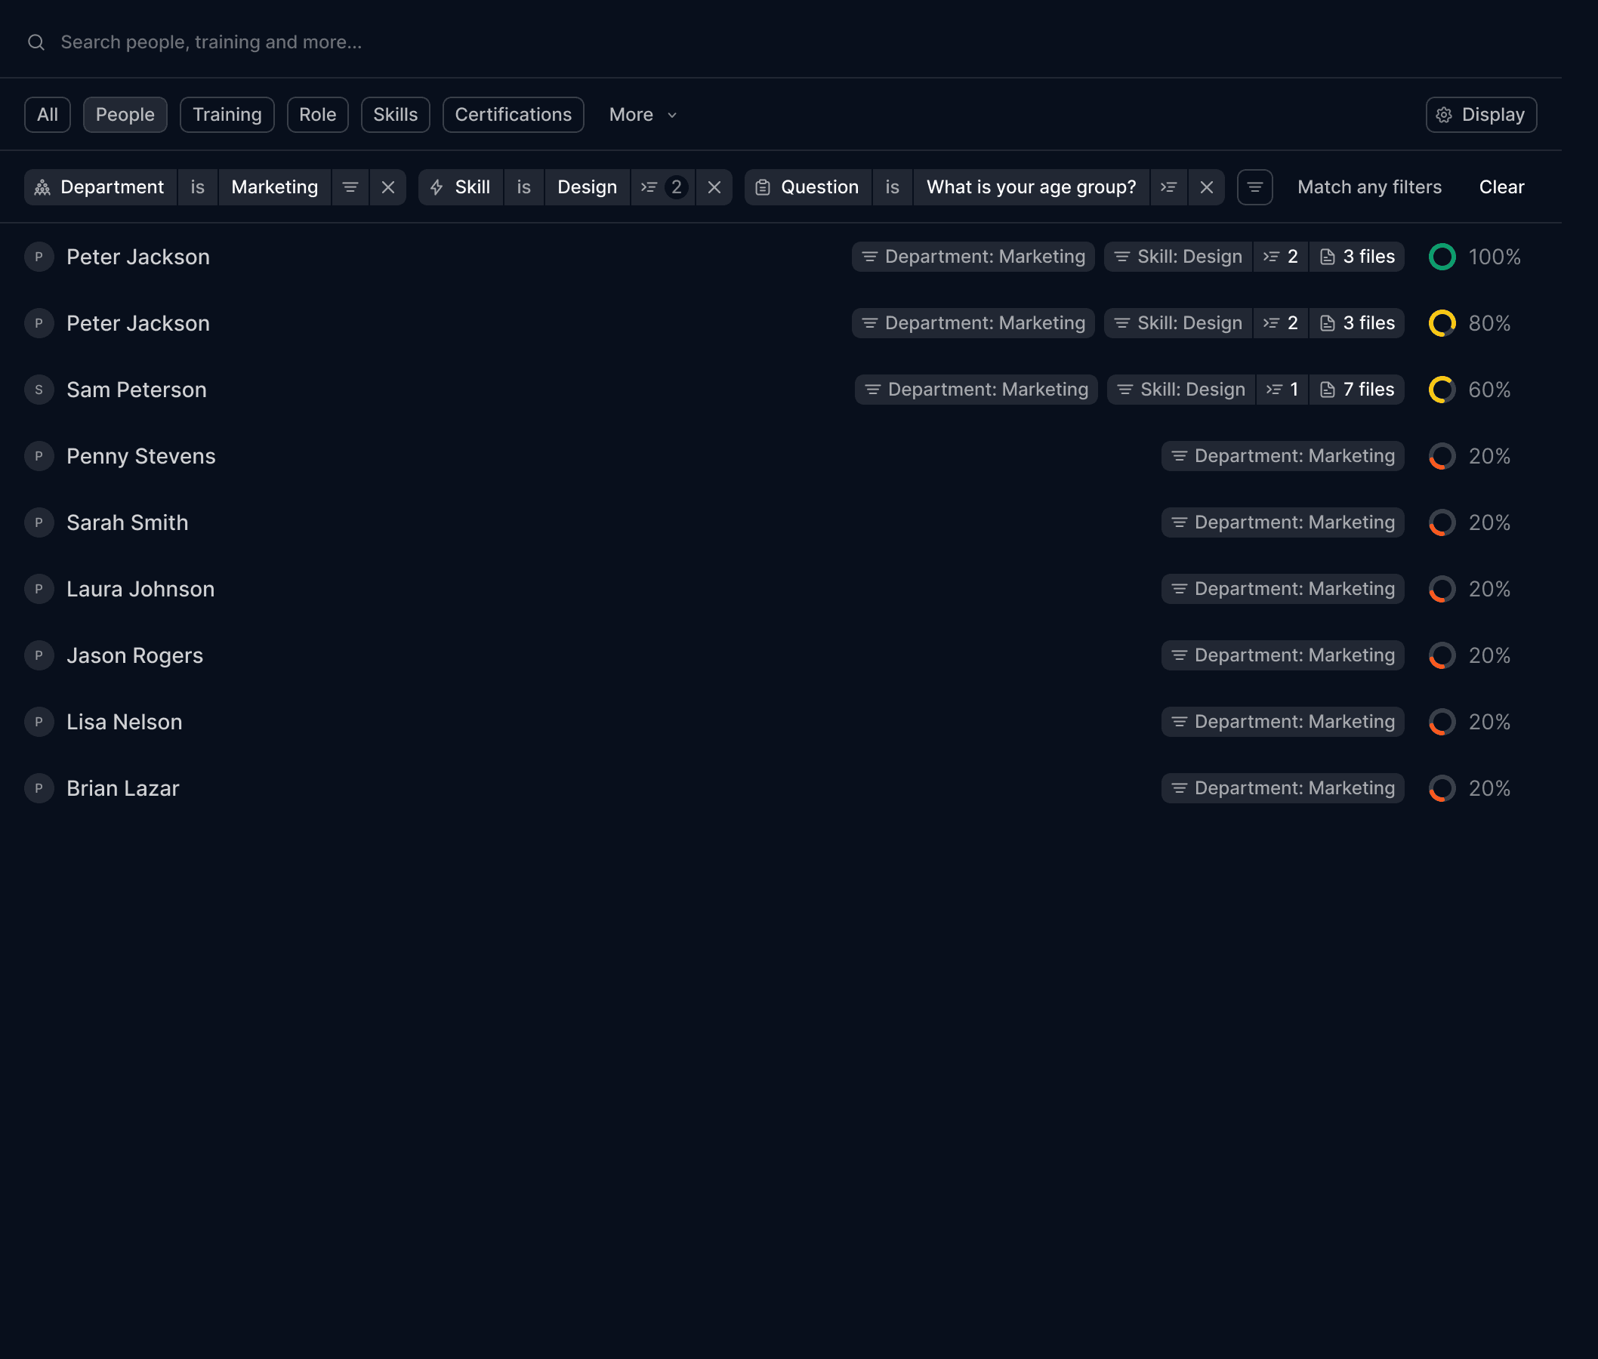Screen dimensions: 1598x1359
Task: Click the Skill filter's lightning icon
Action: point(437,187)
